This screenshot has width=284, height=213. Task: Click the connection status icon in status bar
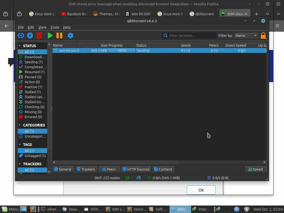pos(127,178)
